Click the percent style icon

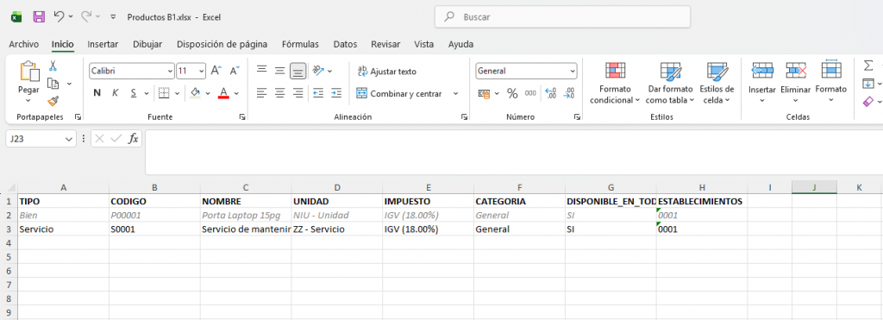pos(512,93)
